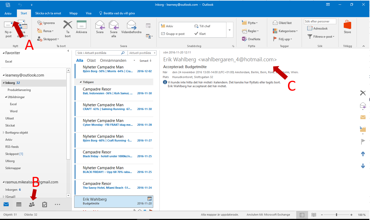
Task: Open the Kategorisera color categories menu
Action: 285,31
